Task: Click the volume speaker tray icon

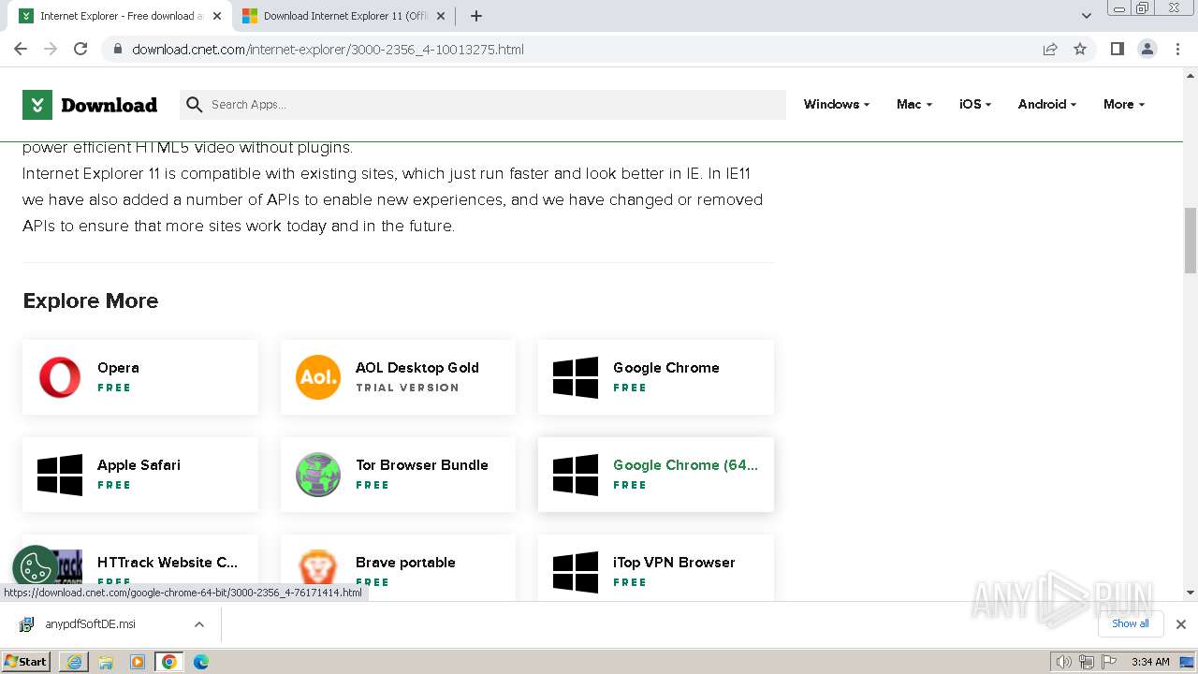Action: point(1063,662)
